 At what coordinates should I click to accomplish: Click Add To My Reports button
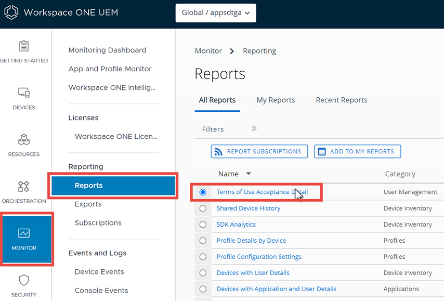coord(357,151)
